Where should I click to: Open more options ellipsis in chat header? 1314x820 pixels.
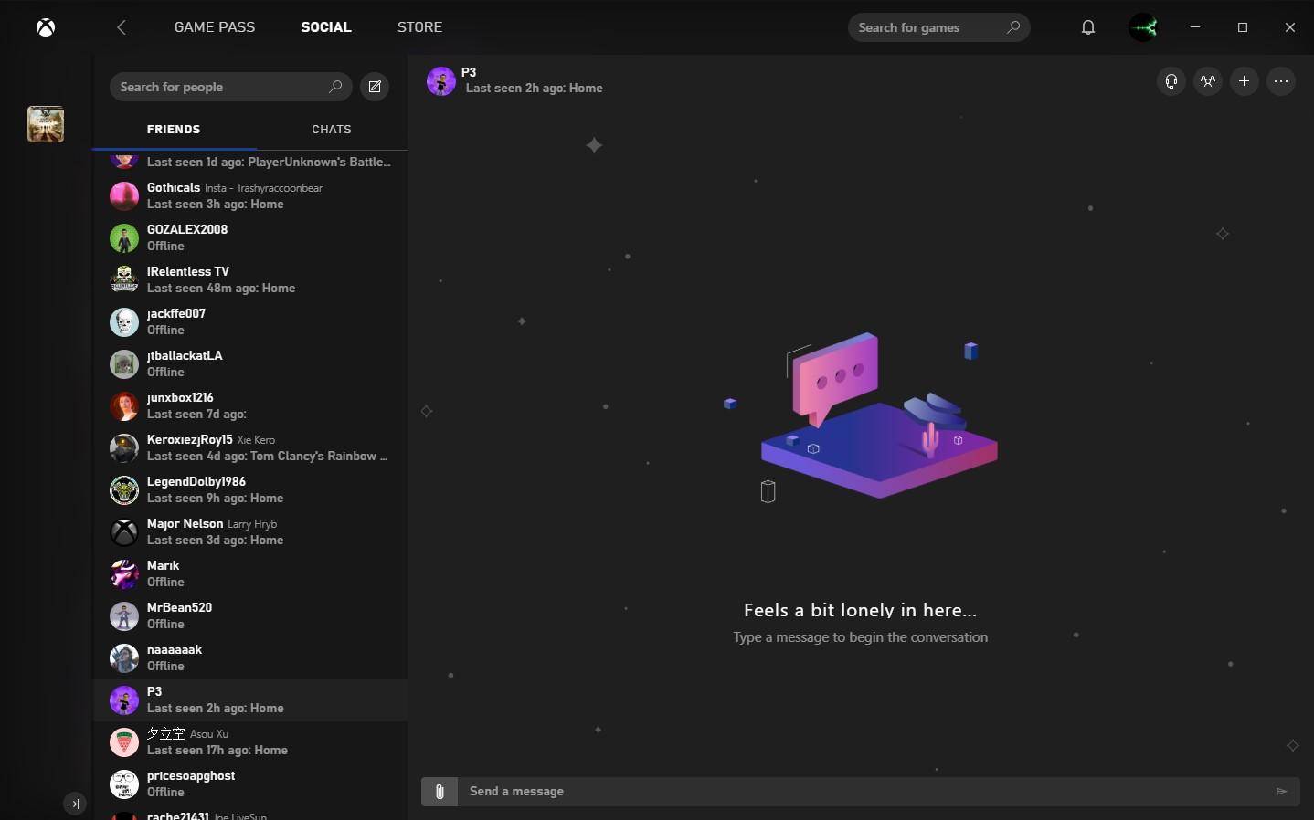tap(1281, 81)
